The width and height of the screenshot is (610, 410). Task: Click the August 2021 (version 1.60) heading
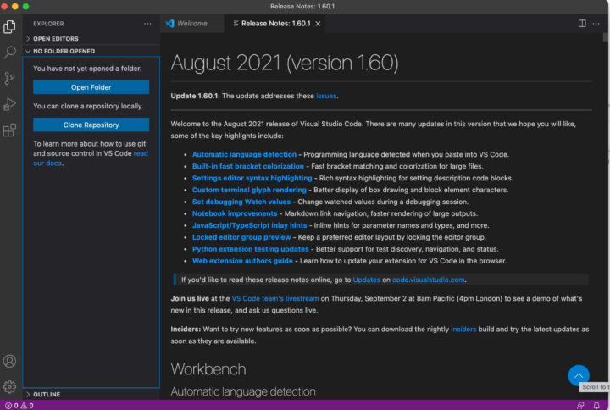(285, 63)
